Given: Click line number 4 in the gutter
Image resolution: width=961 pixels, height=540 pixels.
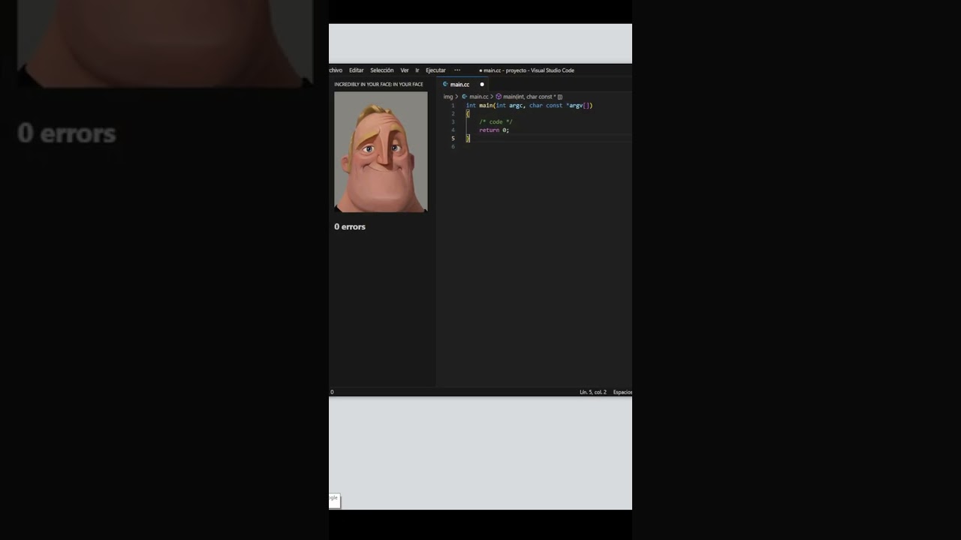Looking at the screenshot, I should click(453, 130).
